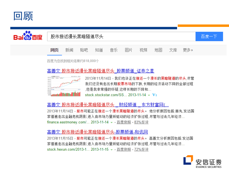Open stock chart thumbnail in first result

(64, 86)
